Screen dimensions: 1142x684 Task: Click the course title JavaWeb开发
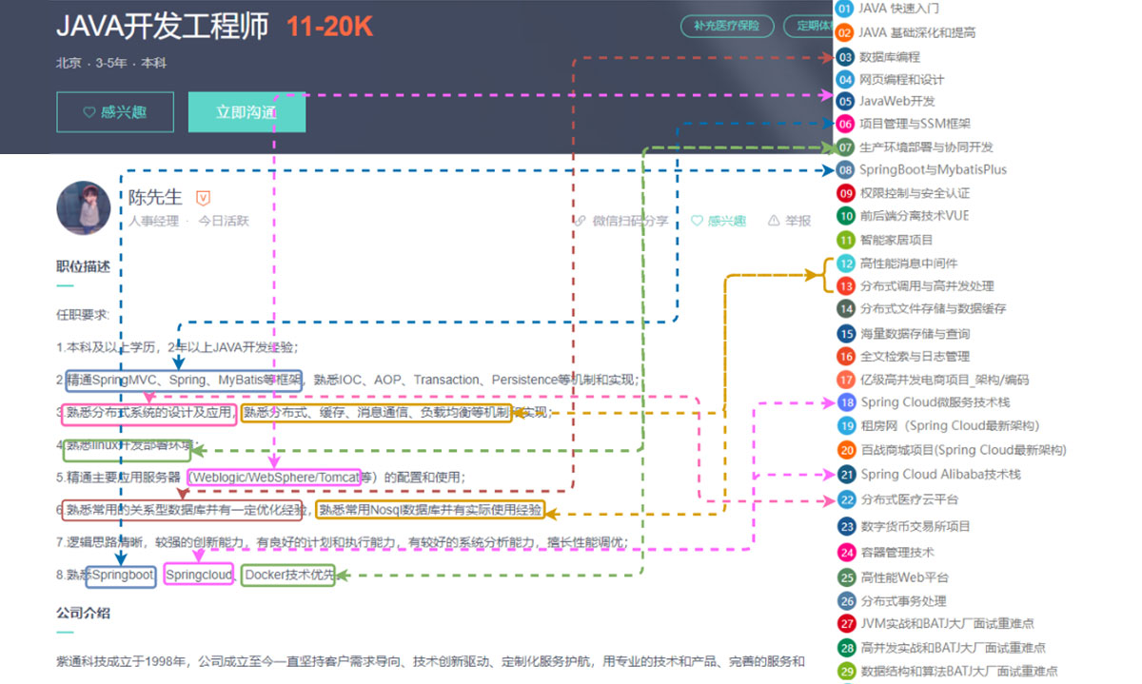point(897,101)
